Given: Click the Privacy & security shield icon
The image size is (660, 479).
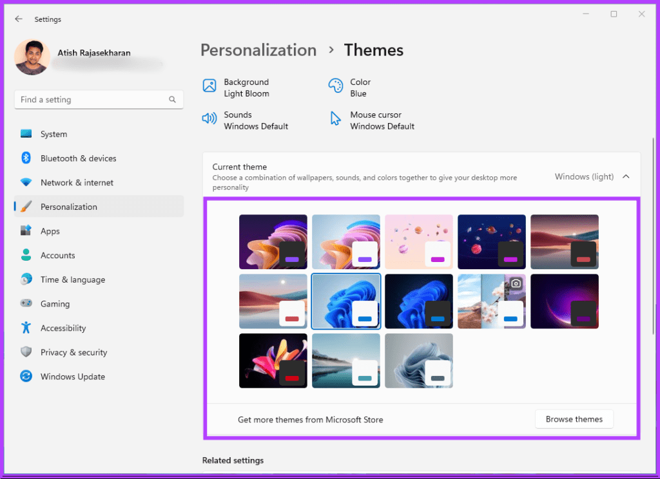Looking at the screenshot, I should (26, 352).
